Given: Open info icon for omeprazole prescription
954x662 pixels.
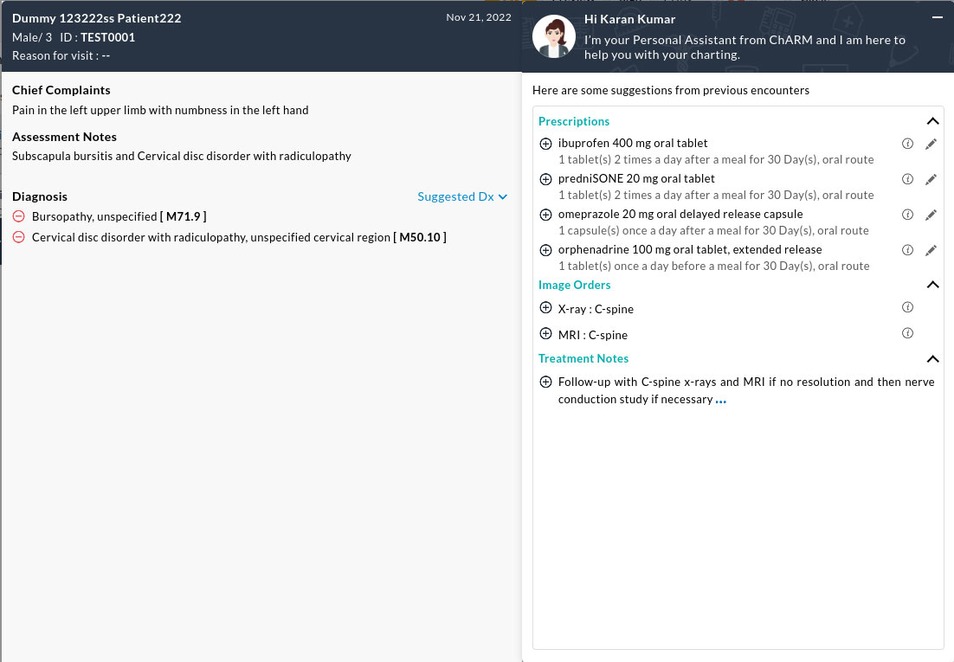Looking at the screenshot, I should point(907,215).
